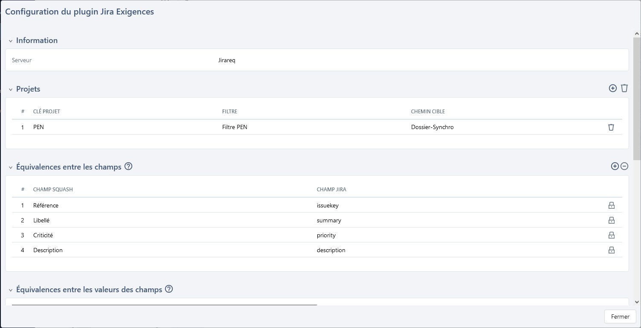Click the scrollbar down arrow
This screenshot has height=328, width=641.
click(637, 302)
